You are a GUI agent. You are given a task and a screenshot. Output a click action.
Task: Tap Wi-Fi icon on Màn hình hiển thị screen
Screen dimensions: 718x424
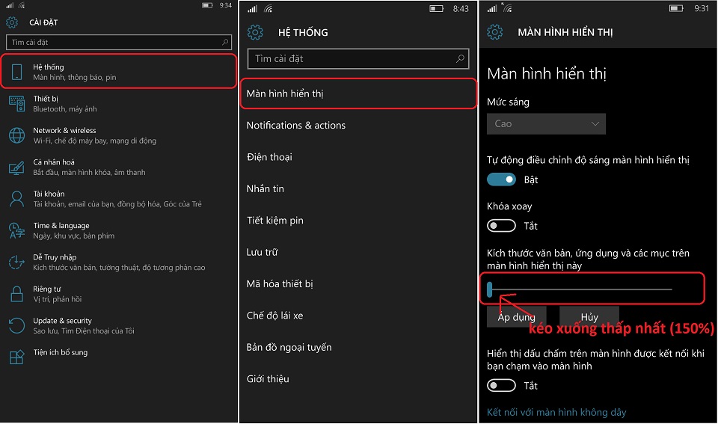pos(507,7)
